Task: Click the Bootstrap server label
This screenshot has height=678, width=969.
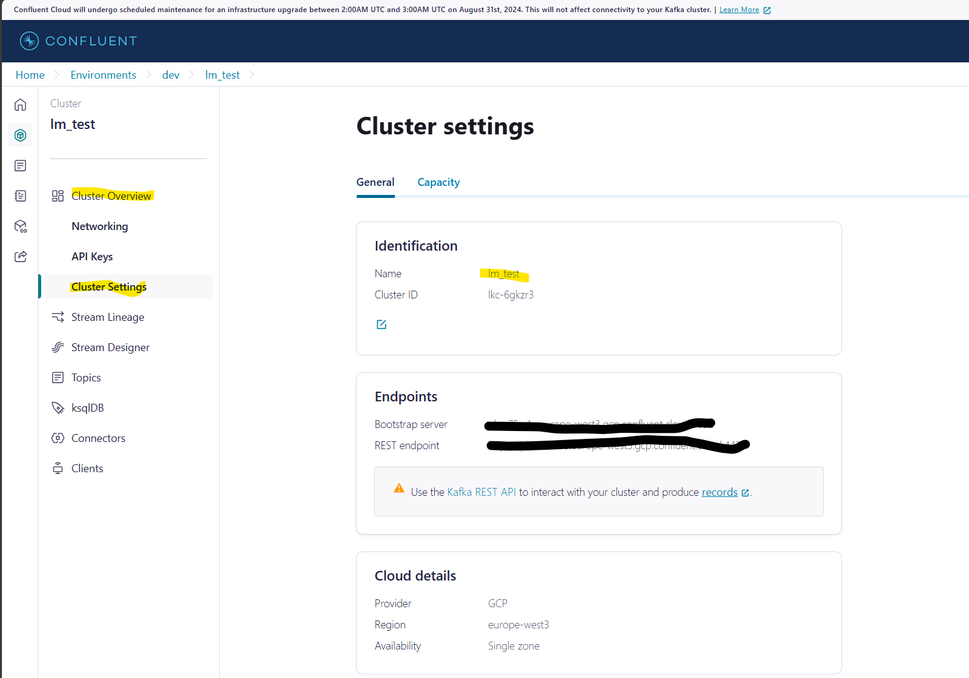Action: [x=411, y=424]
